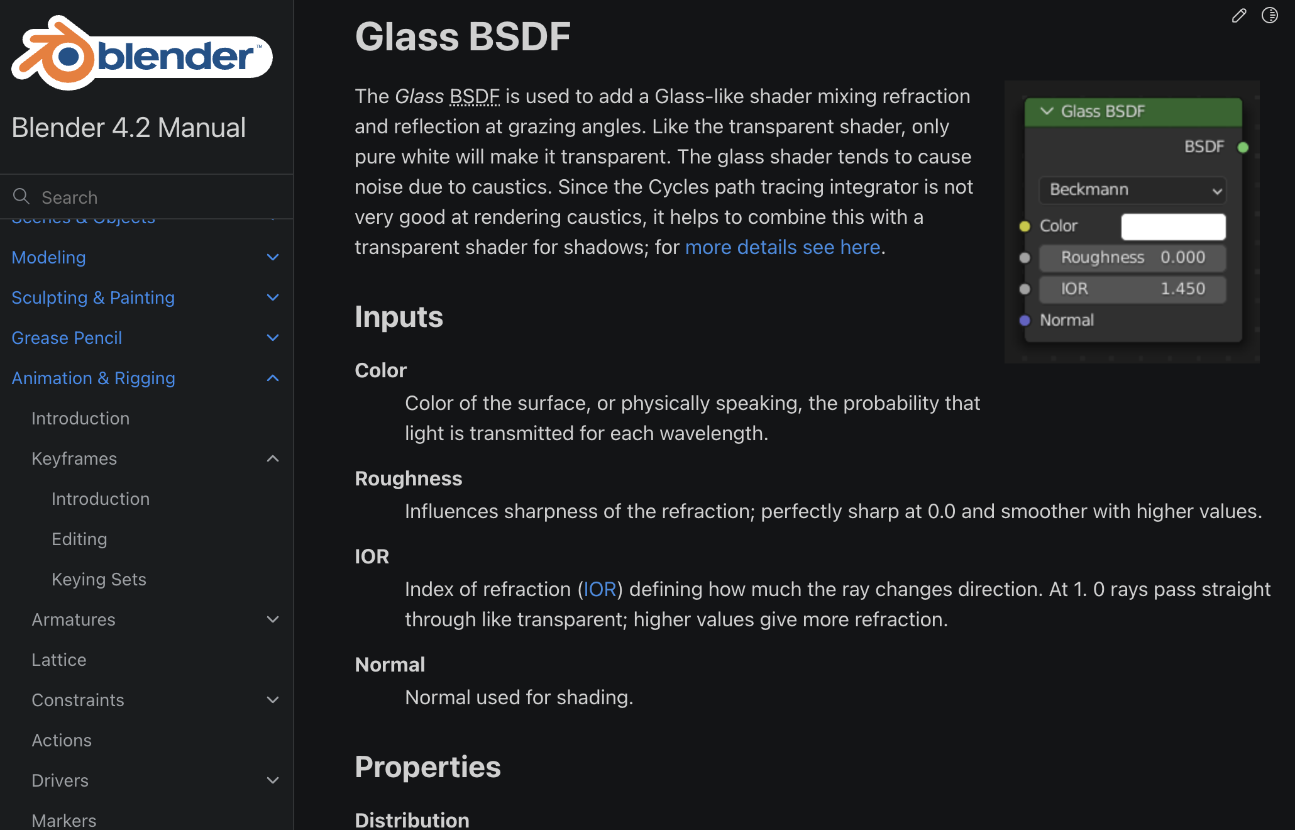Image resolution: width=1295 pixels, height=830 pixels.
Task: Expand the Modeling section chevron
Action: tap(273, 257)
